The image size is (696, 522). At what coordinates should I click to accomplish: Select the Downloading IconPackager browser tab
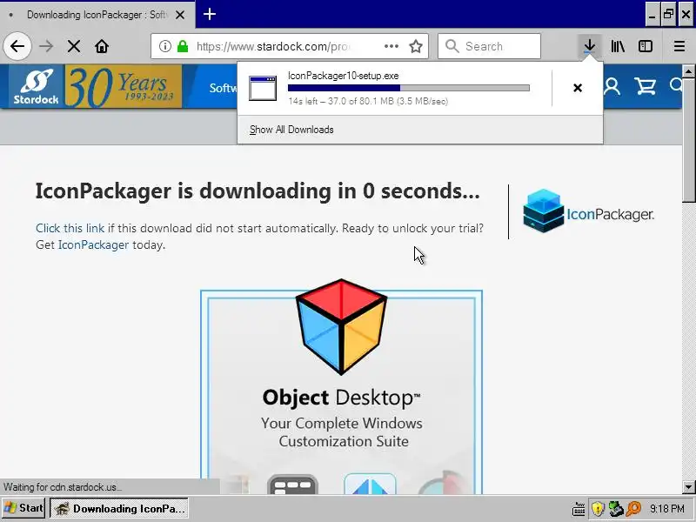97,15
